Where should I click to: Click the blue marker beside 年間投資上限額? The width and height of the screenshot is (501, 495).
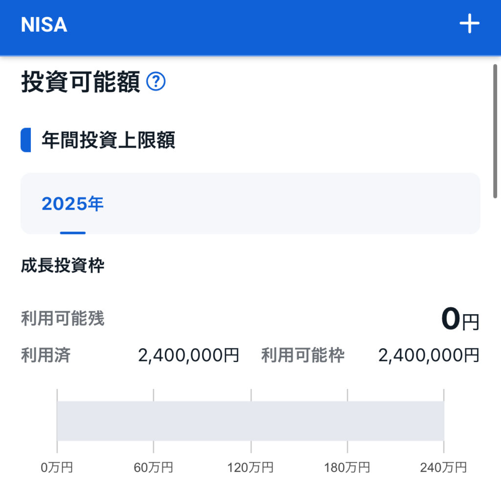(26, 140)
